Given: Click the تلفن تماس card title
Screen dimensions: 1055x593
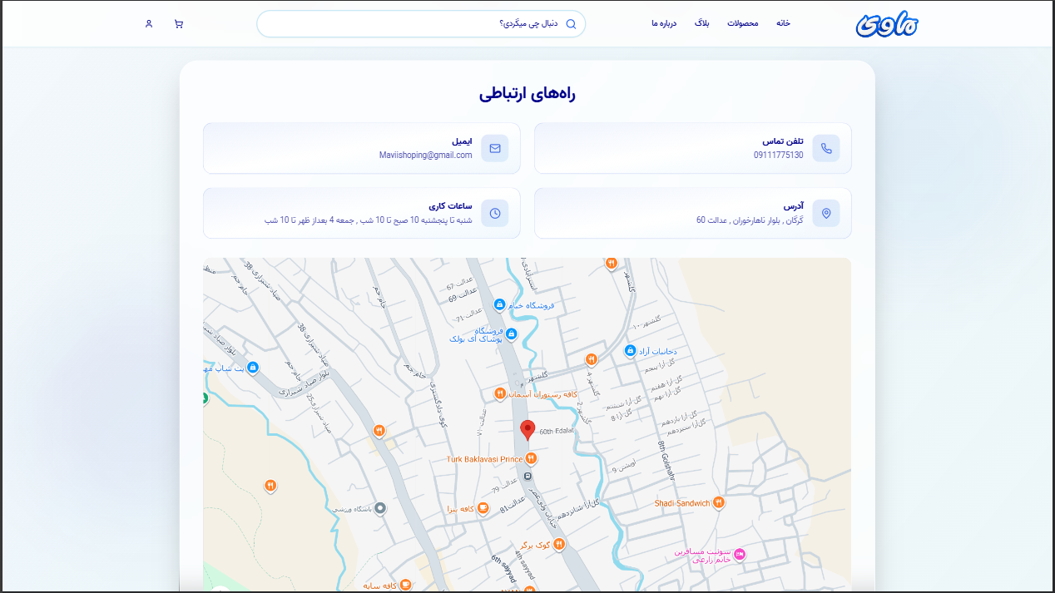Looking at the screenshot, I should 783,141.
